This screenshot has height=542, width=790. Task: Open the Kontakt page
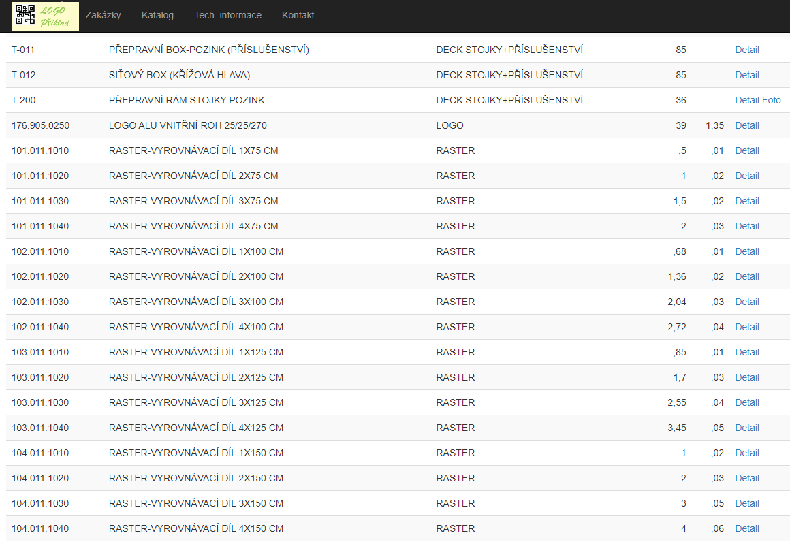point(298,15)
